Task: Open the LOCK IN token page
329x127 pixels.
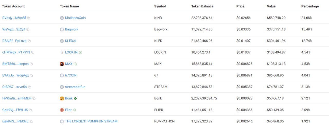Action: [x=71, y=52]
